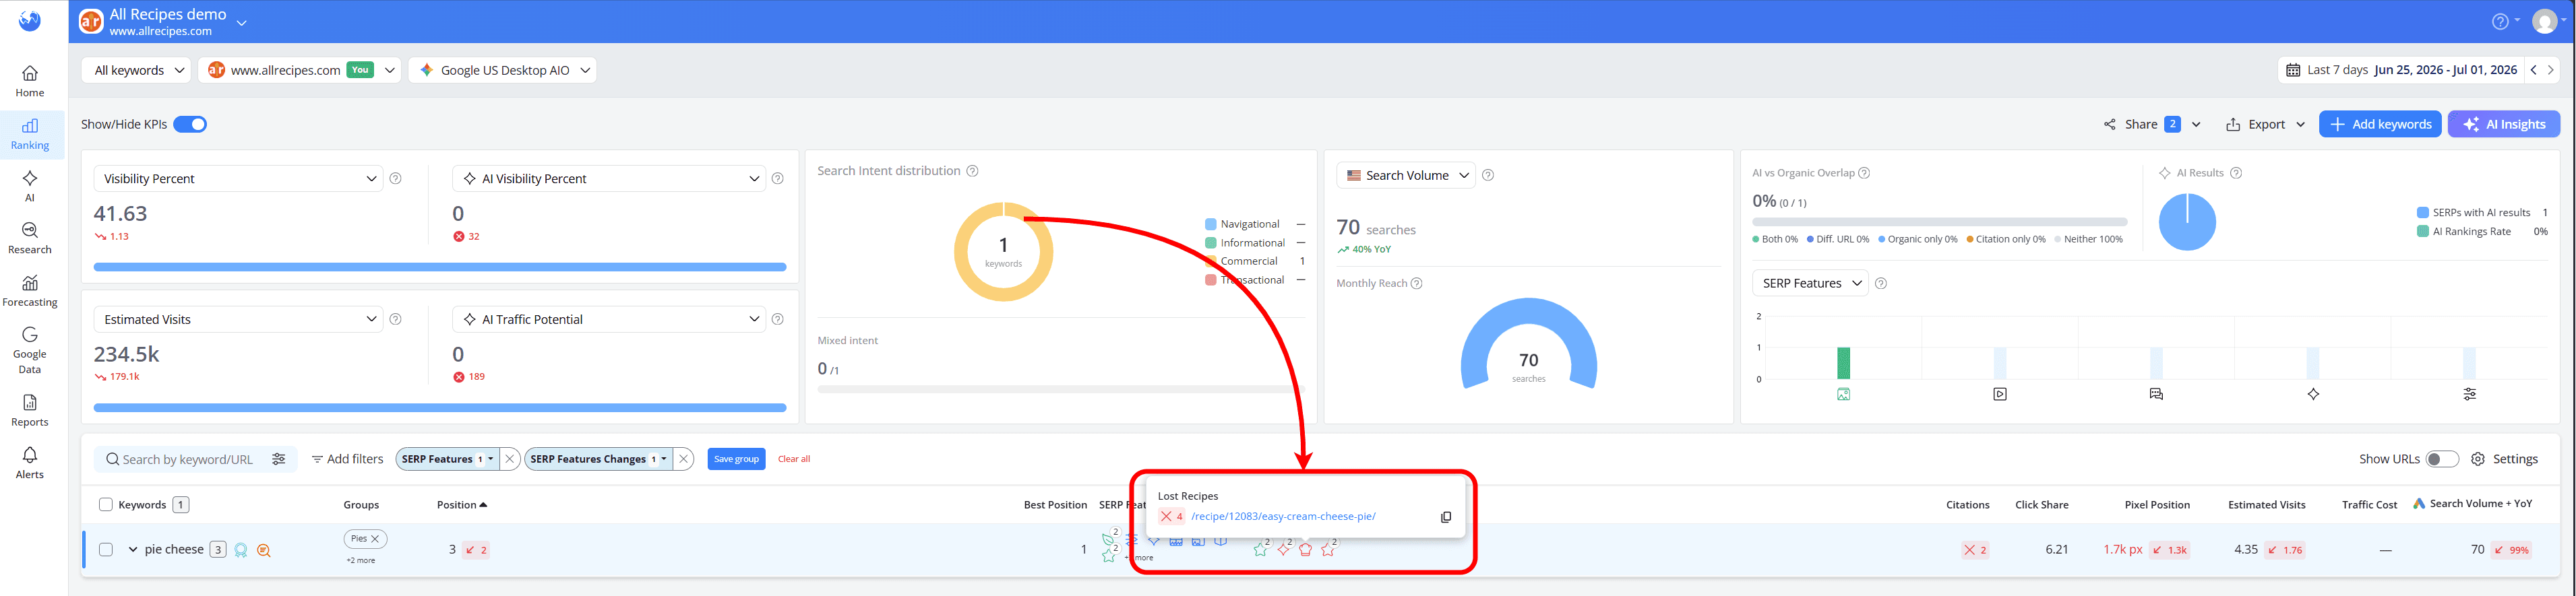
Task: Click the Monthly Reach help icon
Action: (x=1416, y=283)
